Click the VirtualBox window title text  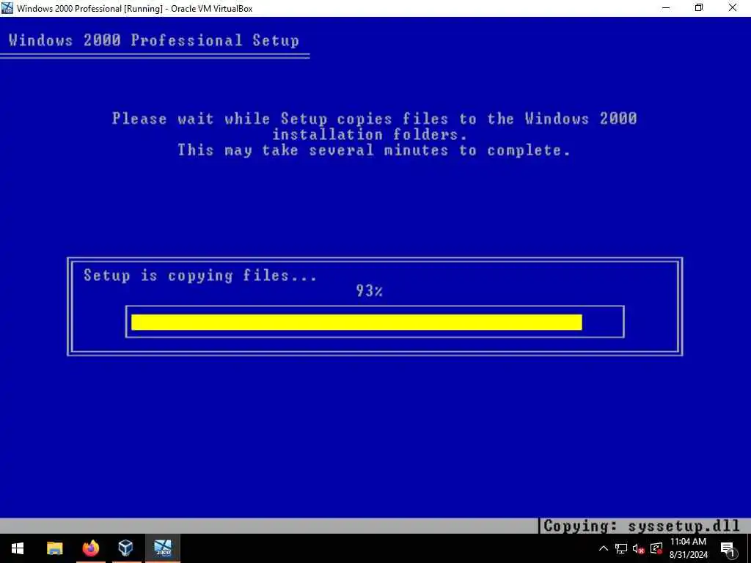pos(135,9)
